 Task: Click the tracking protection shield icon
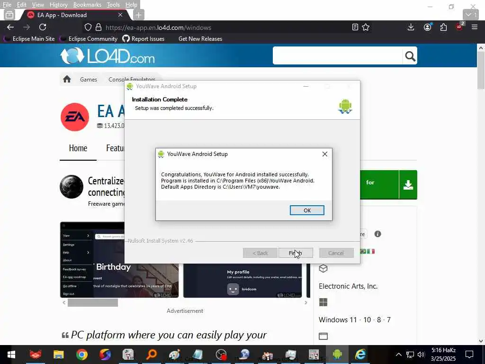click(88, 27)
